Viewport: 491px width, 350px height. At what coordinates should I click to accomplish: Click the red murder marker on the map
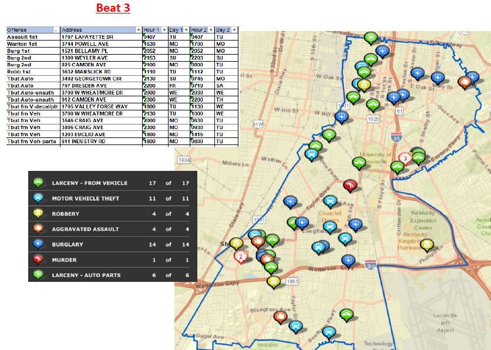point(350,186)
